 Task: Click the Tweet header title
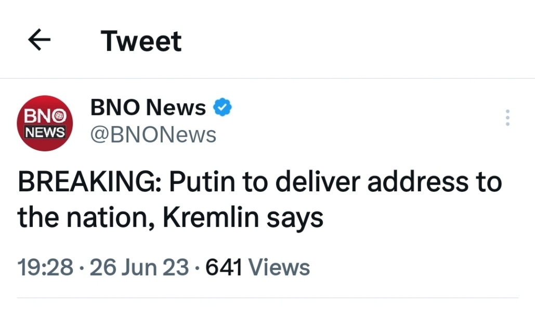click(x=141, y=41)
